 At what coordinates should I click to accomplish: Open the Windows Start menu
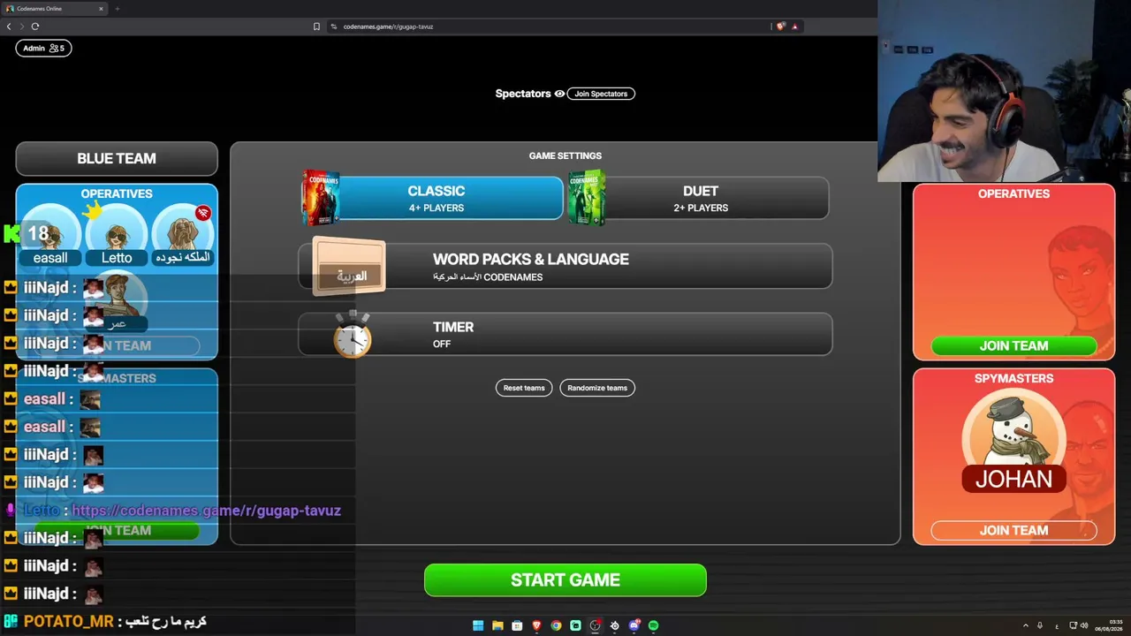[x=478, y=625]
